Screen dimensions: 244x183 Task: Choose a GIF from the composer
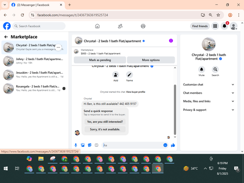pos(97,145)
